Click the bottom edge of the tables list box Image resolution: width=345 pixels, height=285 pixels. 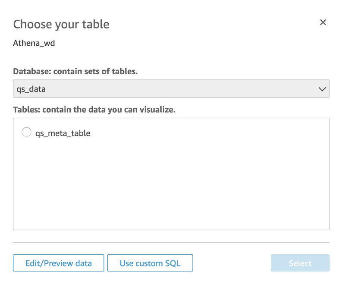point(171,230)
